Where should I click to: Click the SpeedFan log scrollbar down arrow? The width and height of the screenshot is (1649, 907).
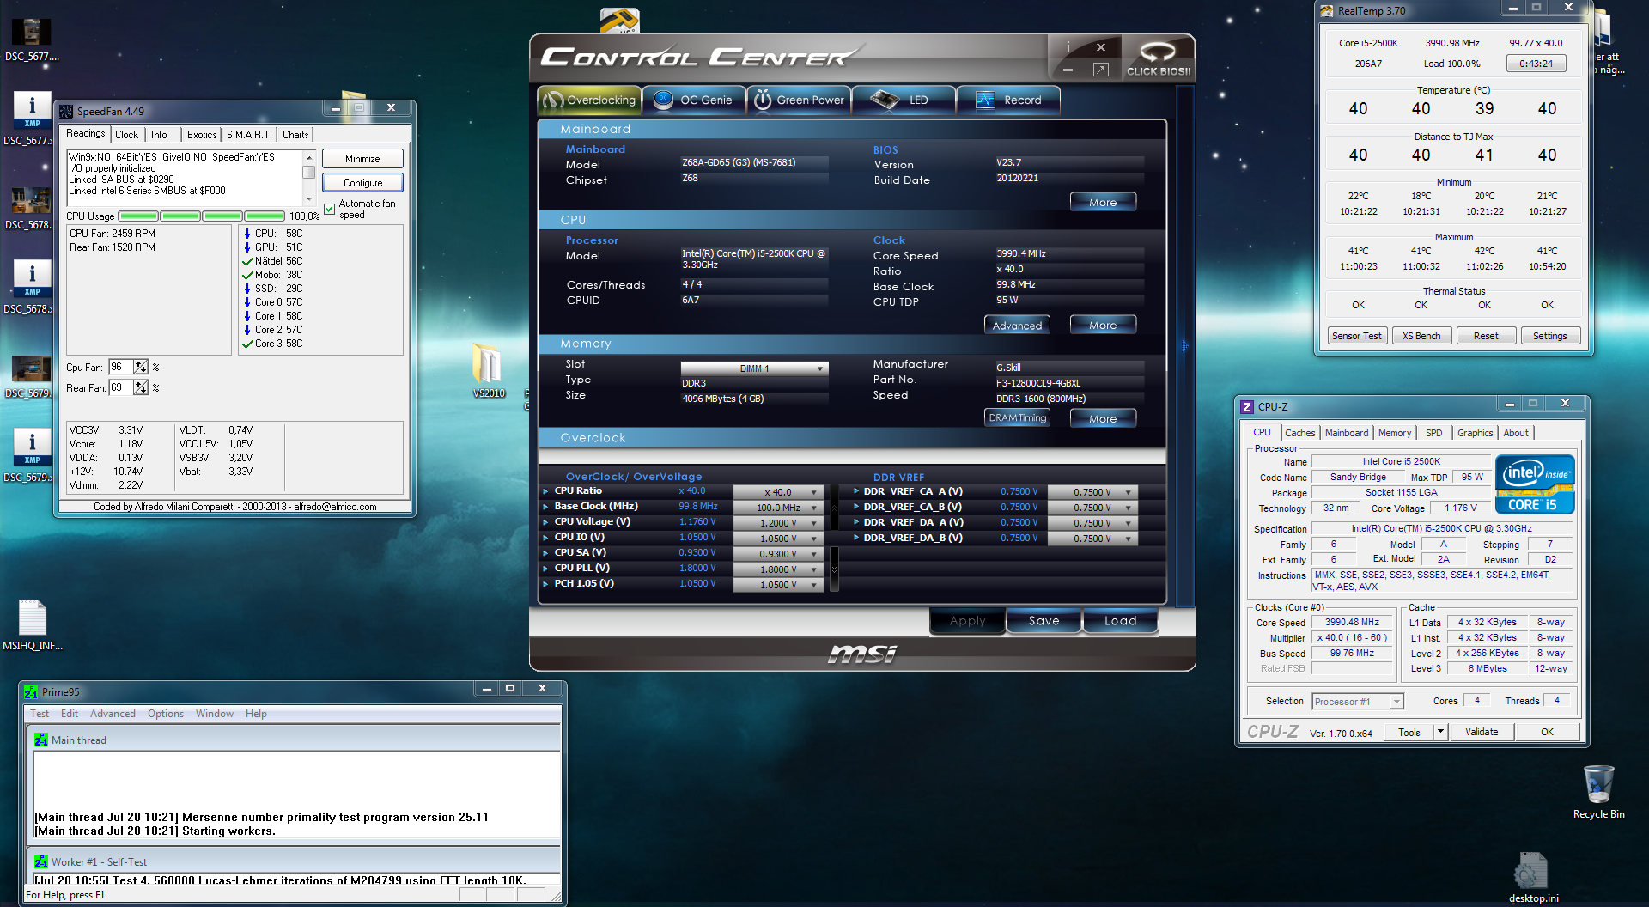tap(309, 198)
